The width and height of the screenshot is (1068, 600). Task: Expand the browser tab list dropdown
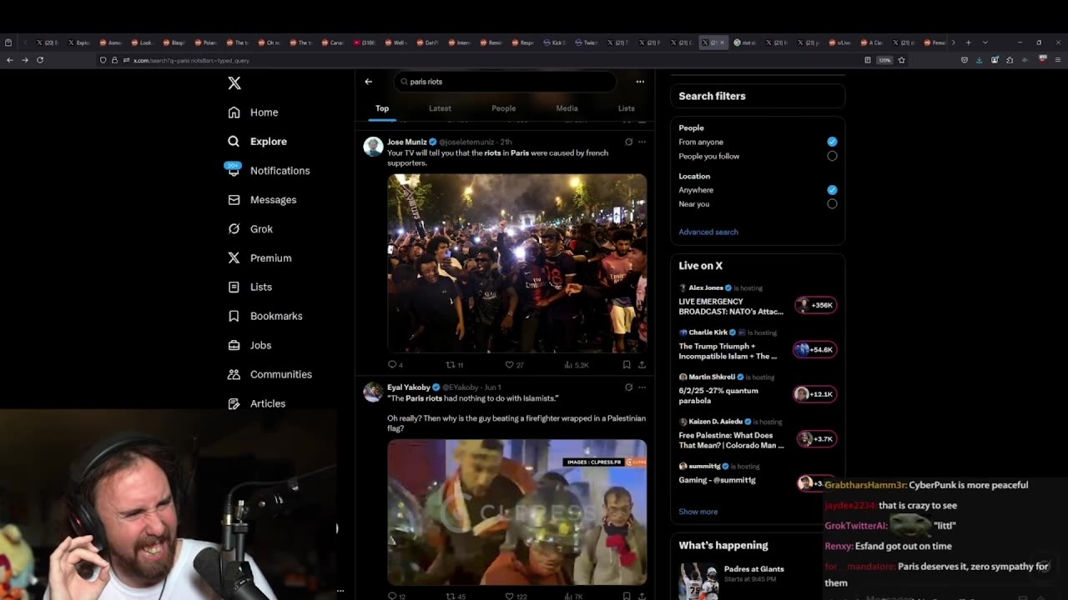coord(985,42)
